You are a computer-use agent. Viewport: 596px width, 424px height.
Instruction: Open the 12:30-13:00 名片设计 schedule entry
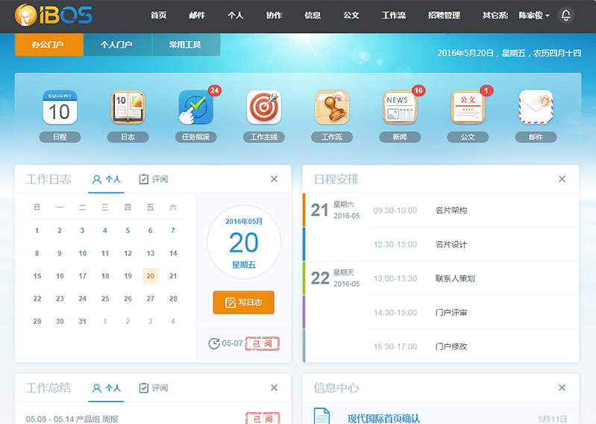pyautogui.click(x=473, y=245)
